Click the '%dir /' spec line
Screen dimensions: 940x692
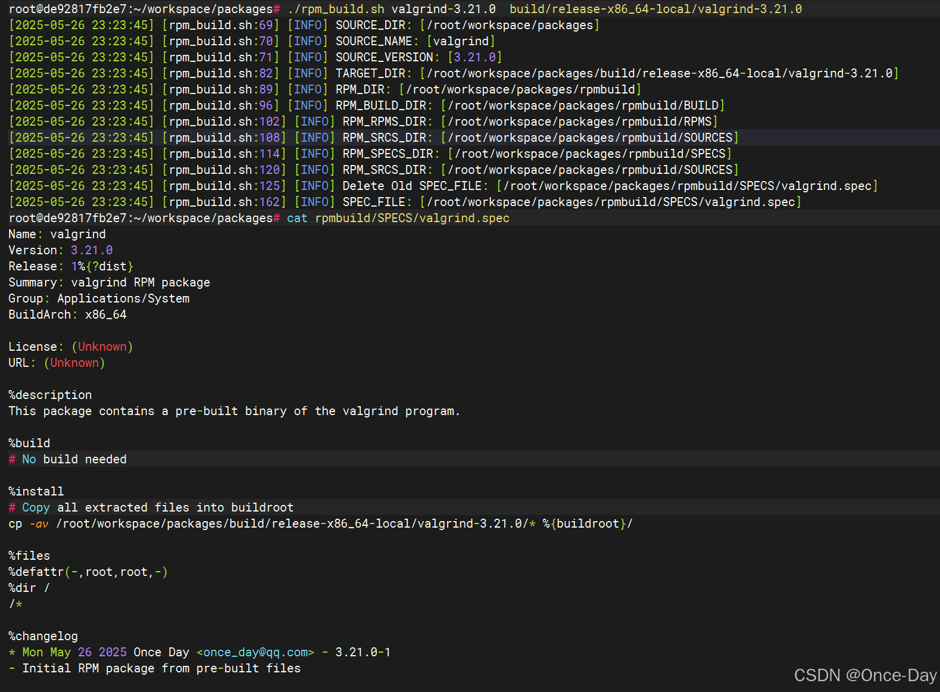(x=29, y=588)
